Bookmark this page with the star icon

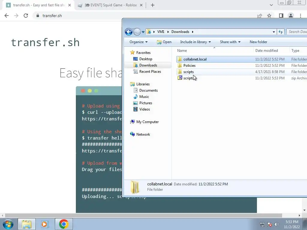pos(269,16)
